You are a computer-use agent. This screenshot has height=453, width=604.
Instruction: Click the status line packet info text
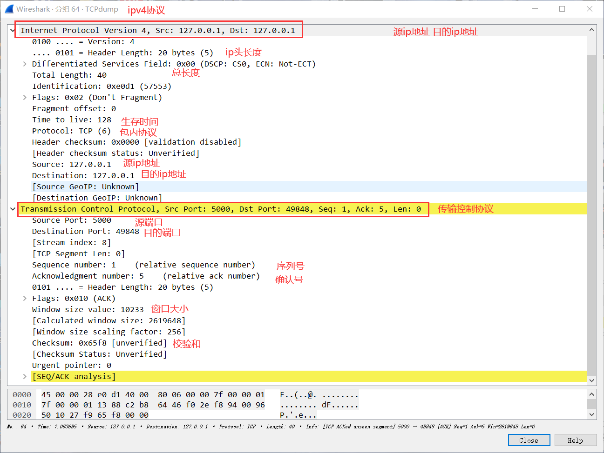tap(271, 426)
